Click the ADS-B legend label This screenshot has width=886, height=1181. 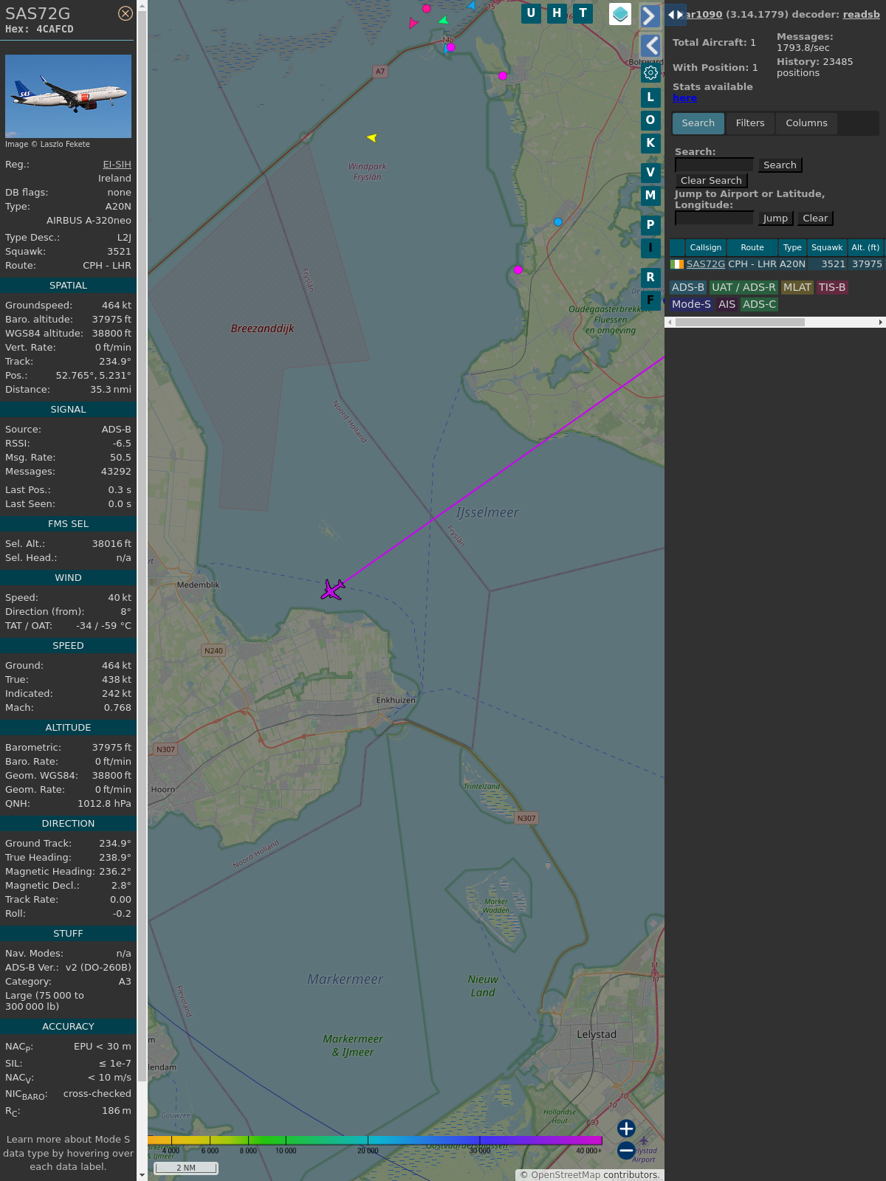(x=688, y=287)
